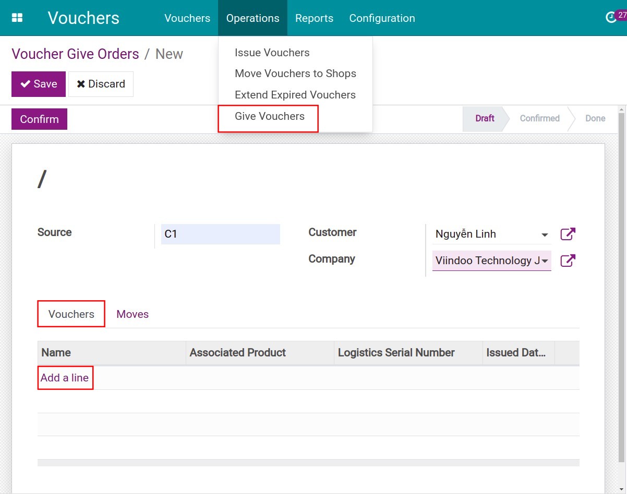
Task: Open the Reports menu
Action: 314,18
